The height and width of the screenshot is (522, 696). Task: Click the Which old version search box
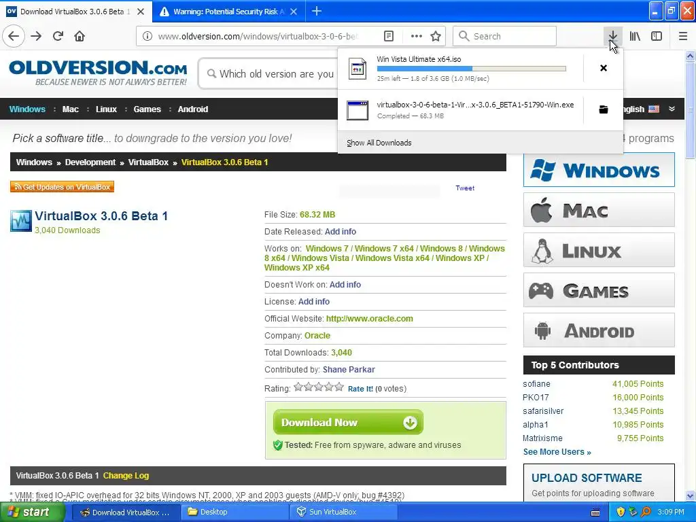pyautogui.click(x=268, y=73)
